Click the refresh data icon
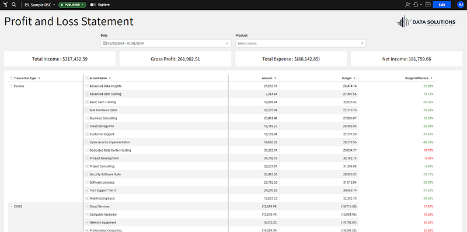The height and width of the screenshot is (232, 467). 416,5
